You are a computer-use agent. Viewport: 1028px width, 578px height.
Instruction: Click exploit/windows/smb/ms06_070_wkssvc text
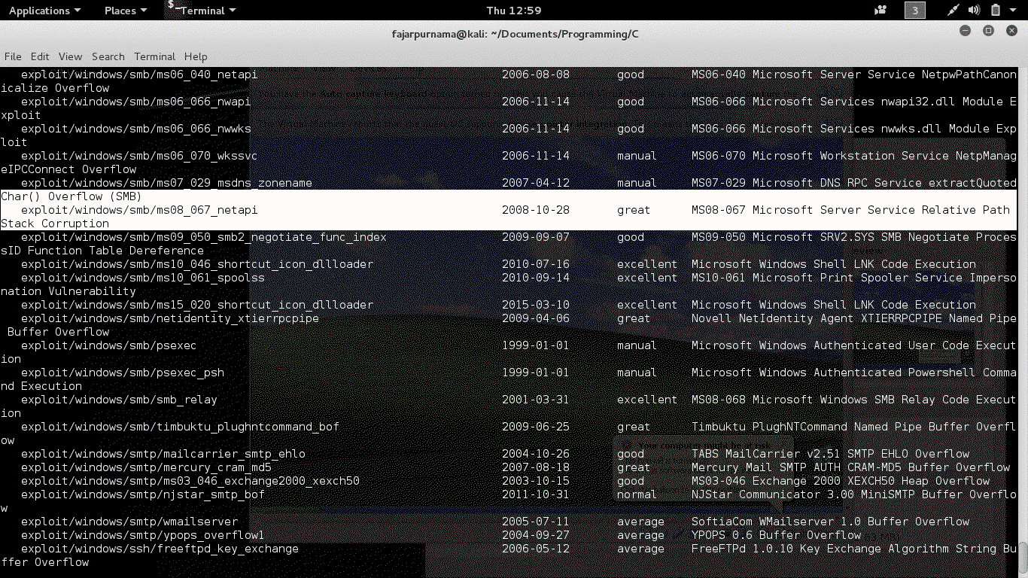click(139, 156)
